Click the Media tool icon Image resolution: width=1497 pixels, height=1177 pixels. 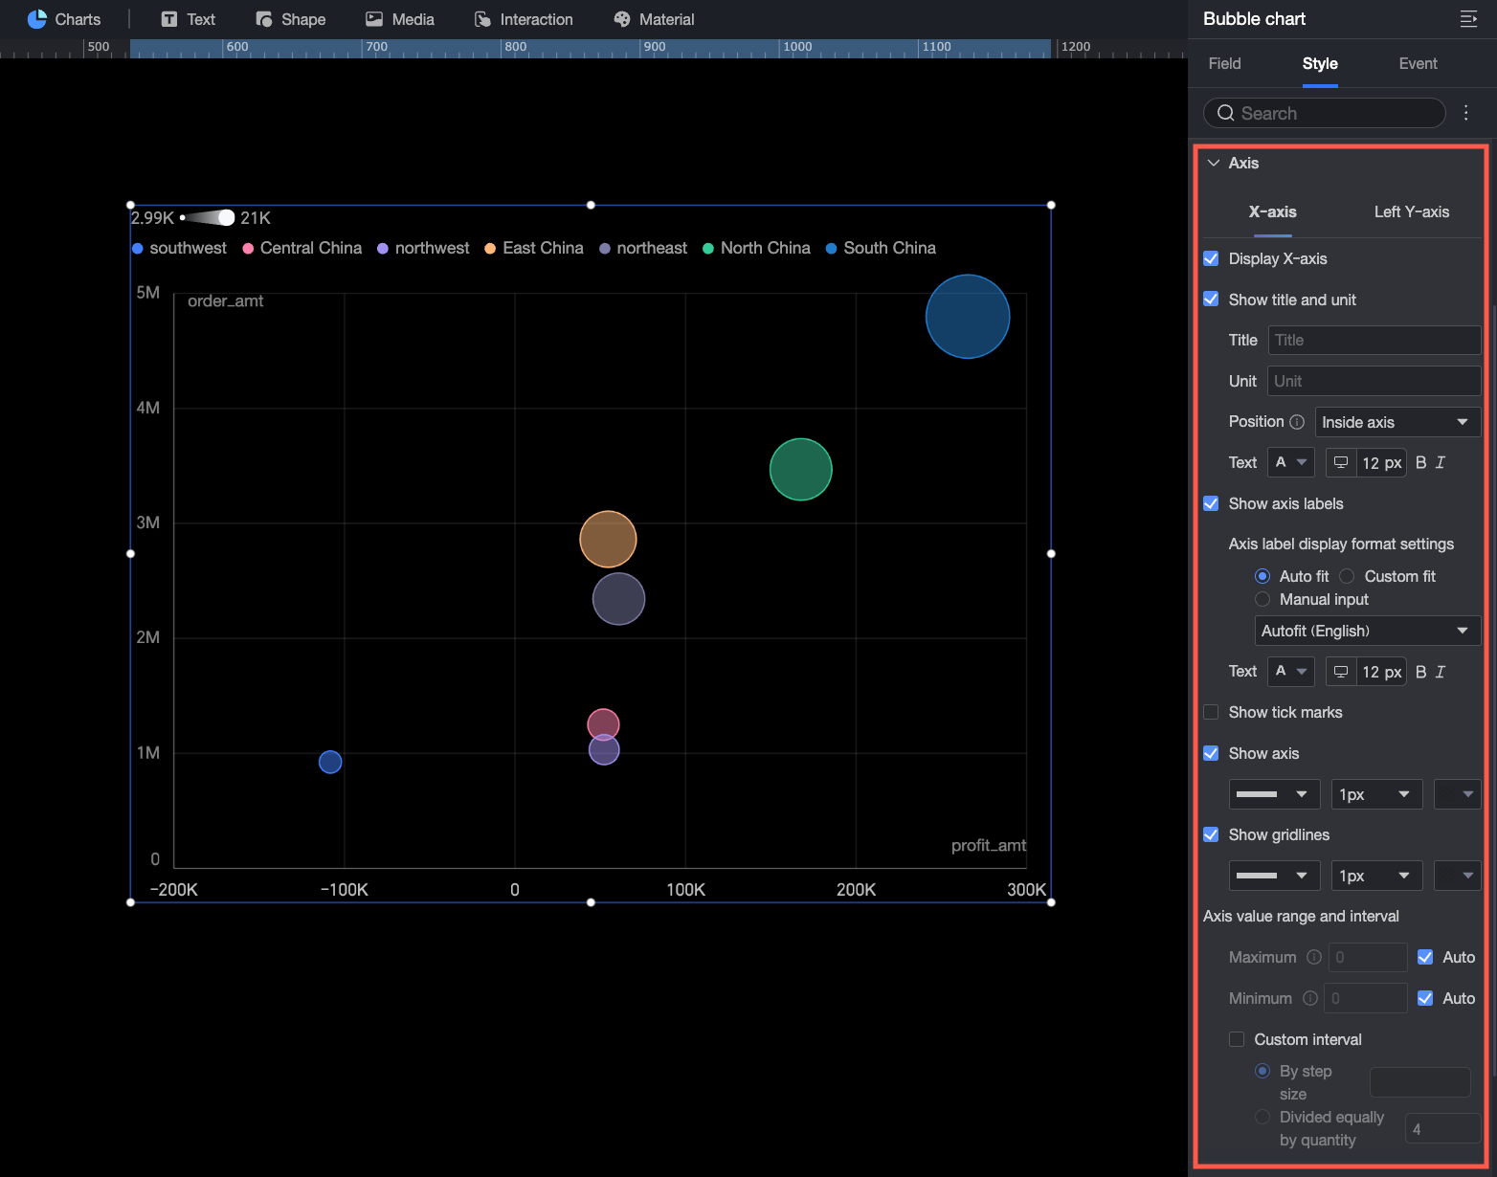click(x=374, y=19)
